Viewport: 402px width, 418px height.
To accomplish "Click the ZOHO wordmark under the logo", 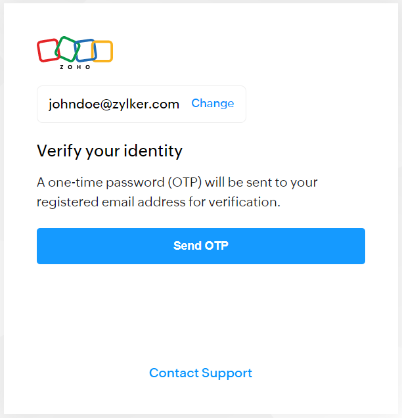I will click(75, 67).
